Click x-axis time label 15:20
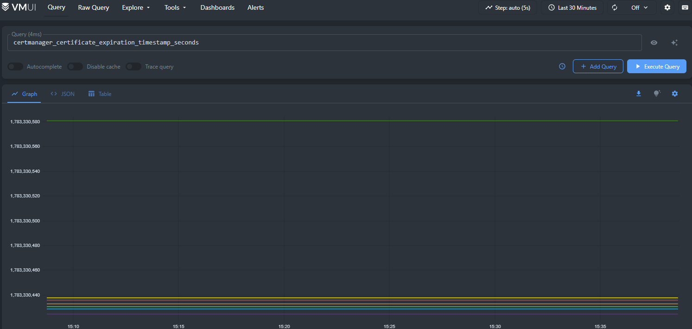Screen dimensions: 692x329 point(284,326)
